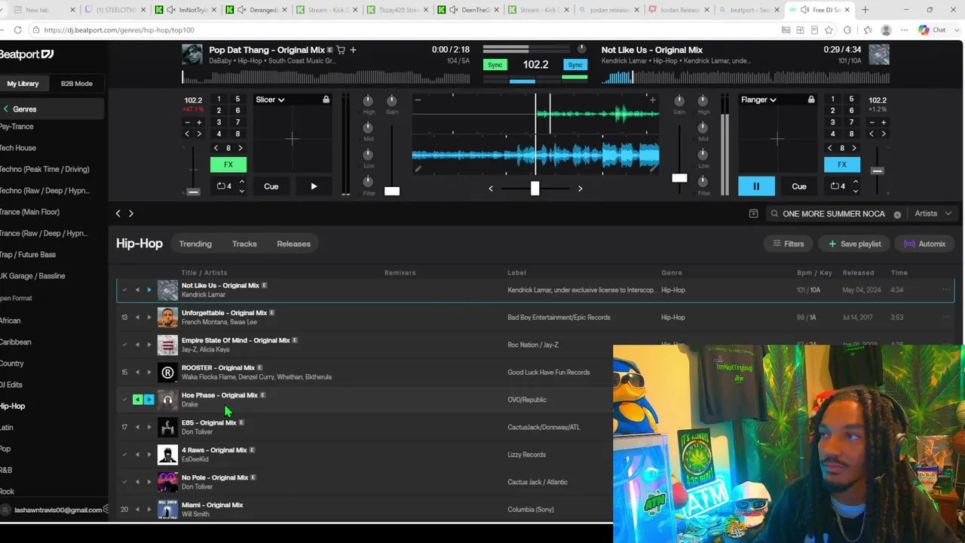Image resolution: width=965 pixels, height=543 pixels.
Task: Open UK Garage / Bassline genre
Action: point(32,276)
